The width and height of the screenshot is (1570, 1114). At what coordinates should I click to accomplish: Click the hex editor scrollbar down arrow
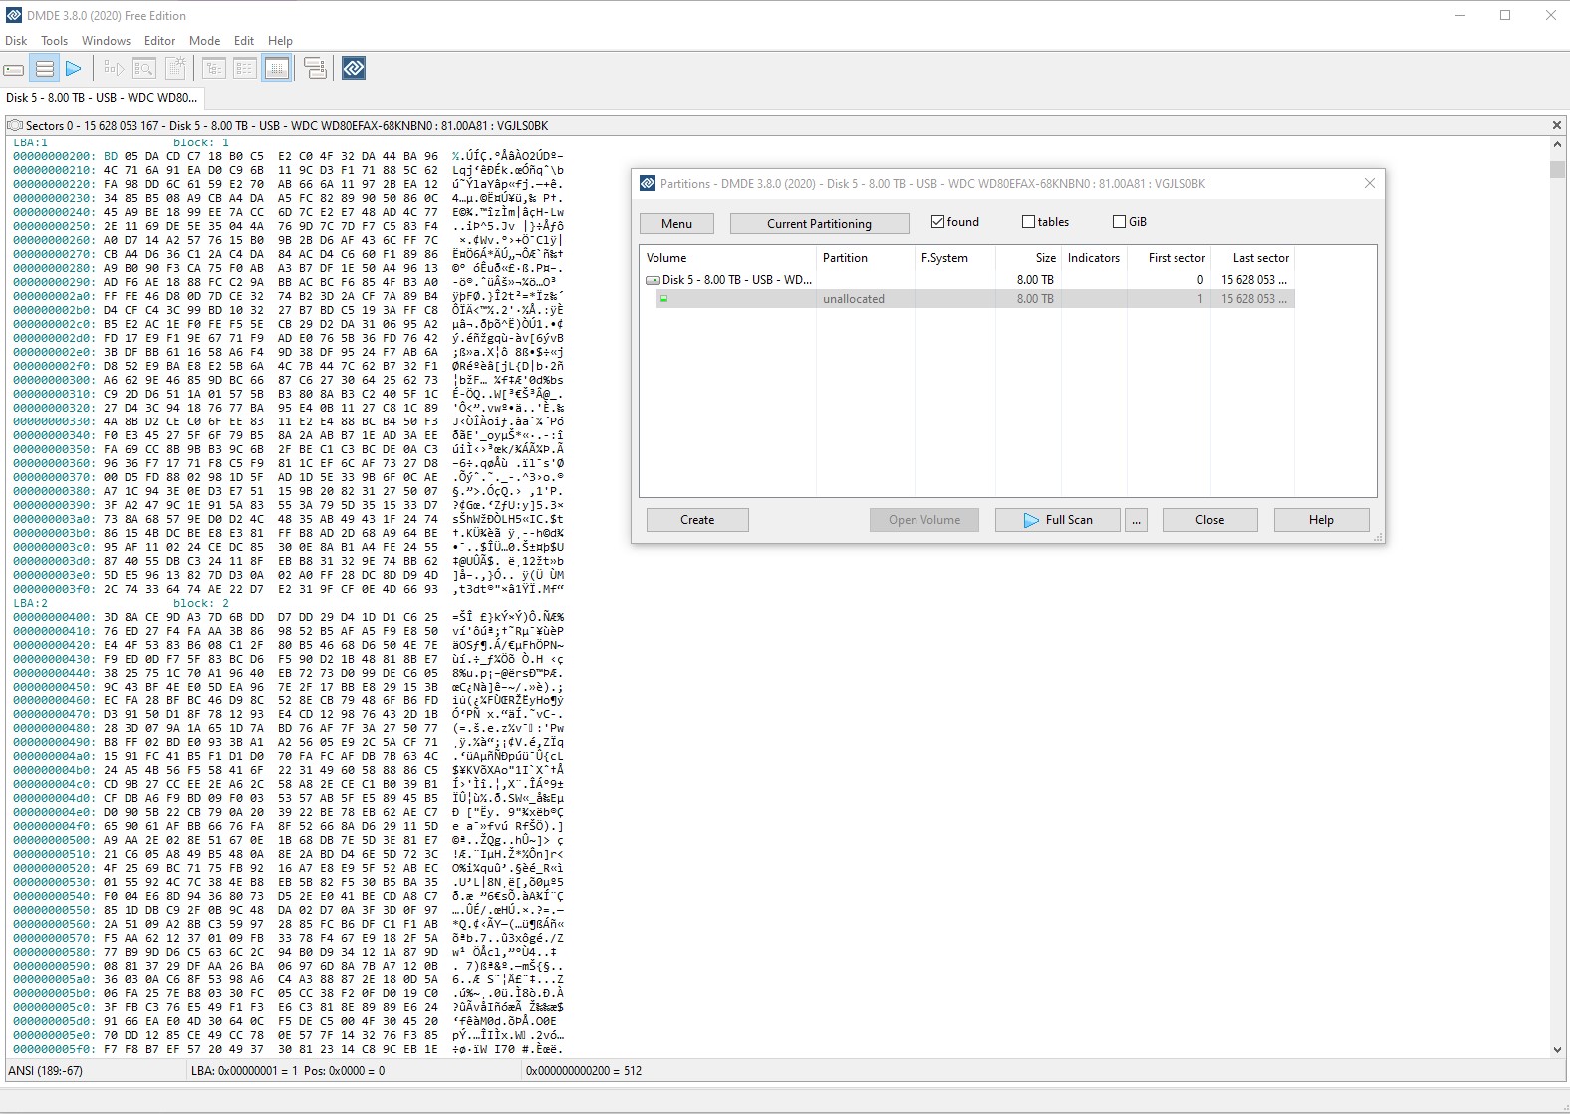coord(1557,1050)
